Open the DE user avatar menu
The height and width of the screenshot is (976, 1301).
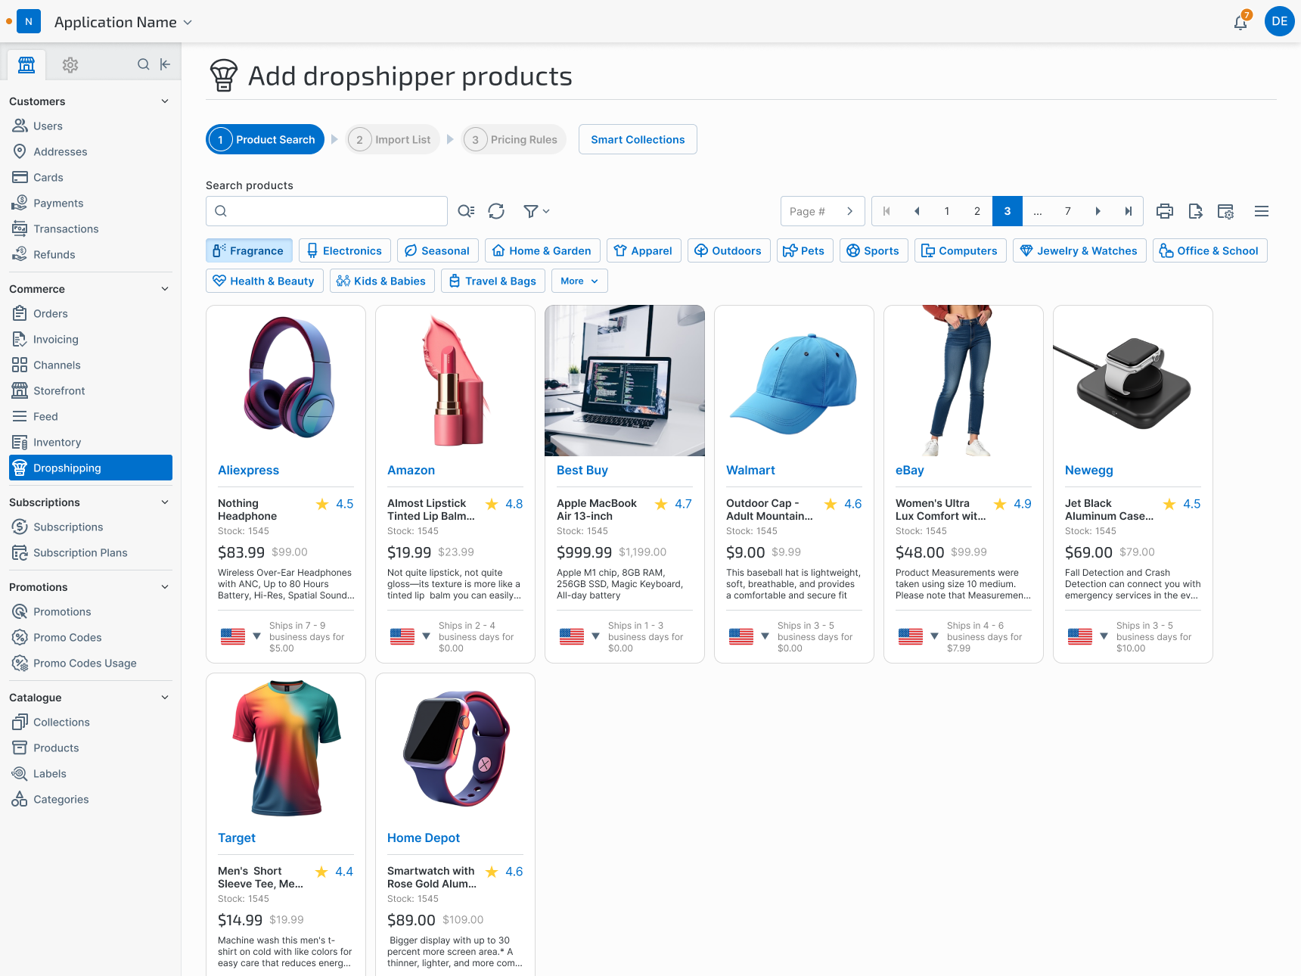(1279, 21)
